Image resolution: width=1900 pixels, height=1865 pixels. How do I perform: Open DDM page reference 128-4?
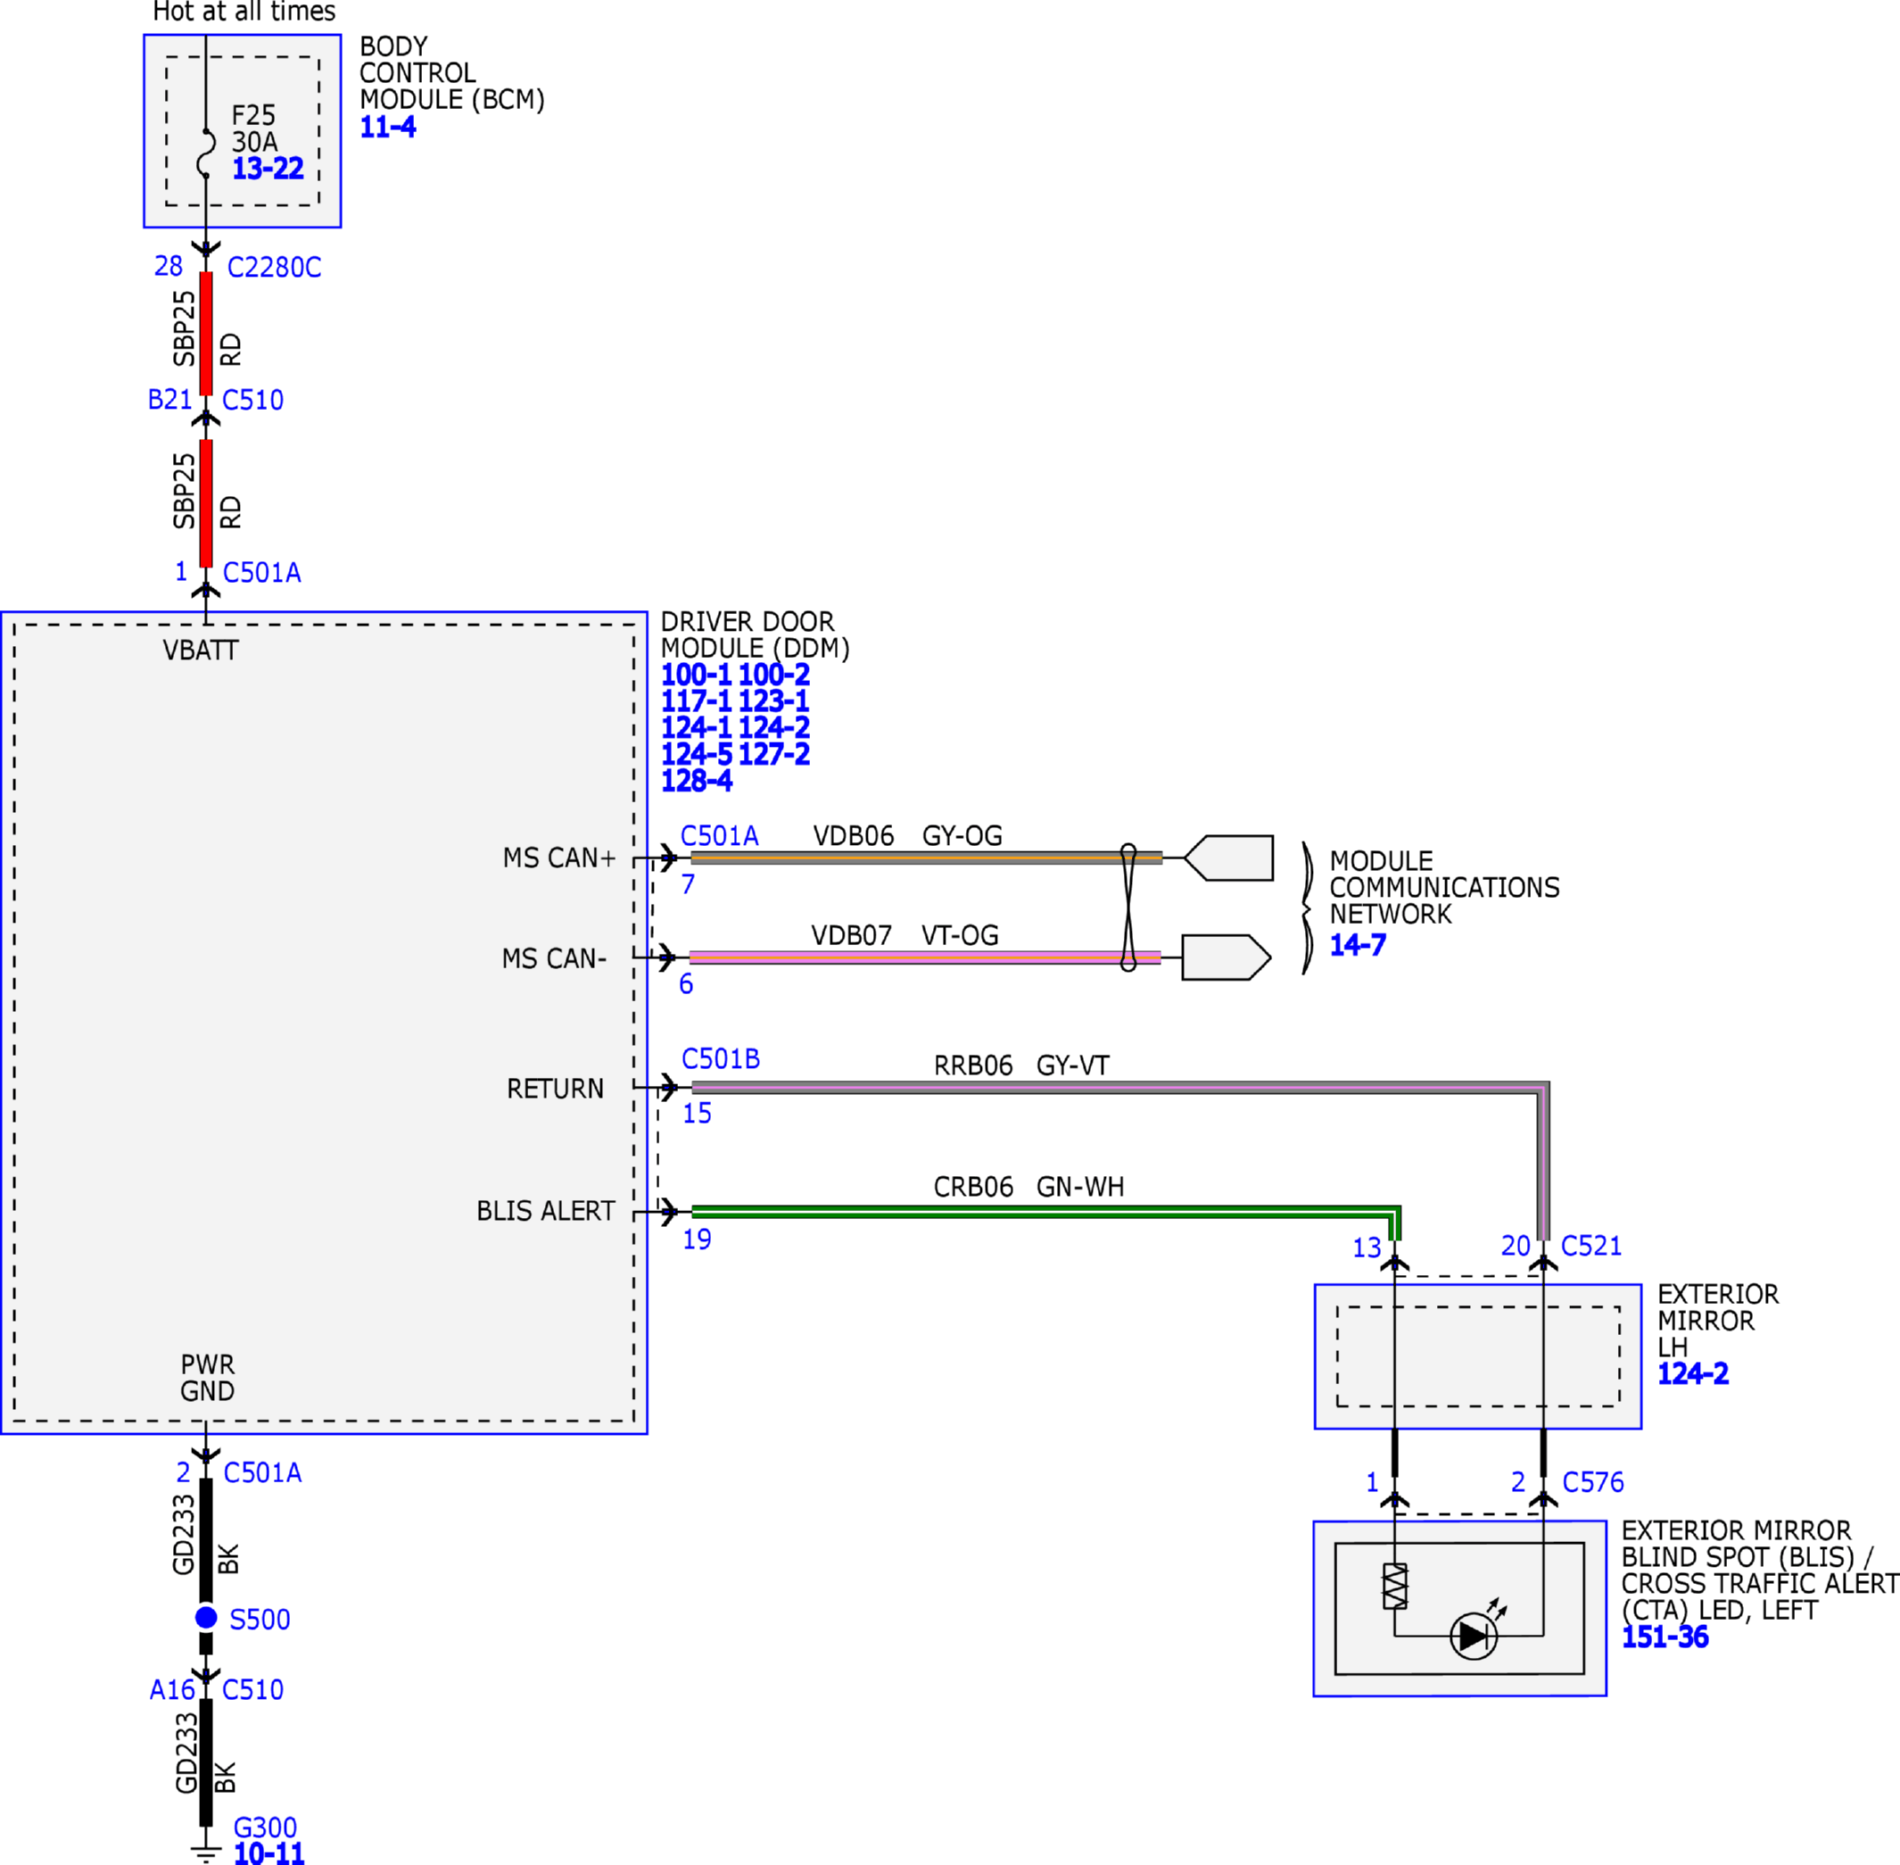click(x=697, y=781)
